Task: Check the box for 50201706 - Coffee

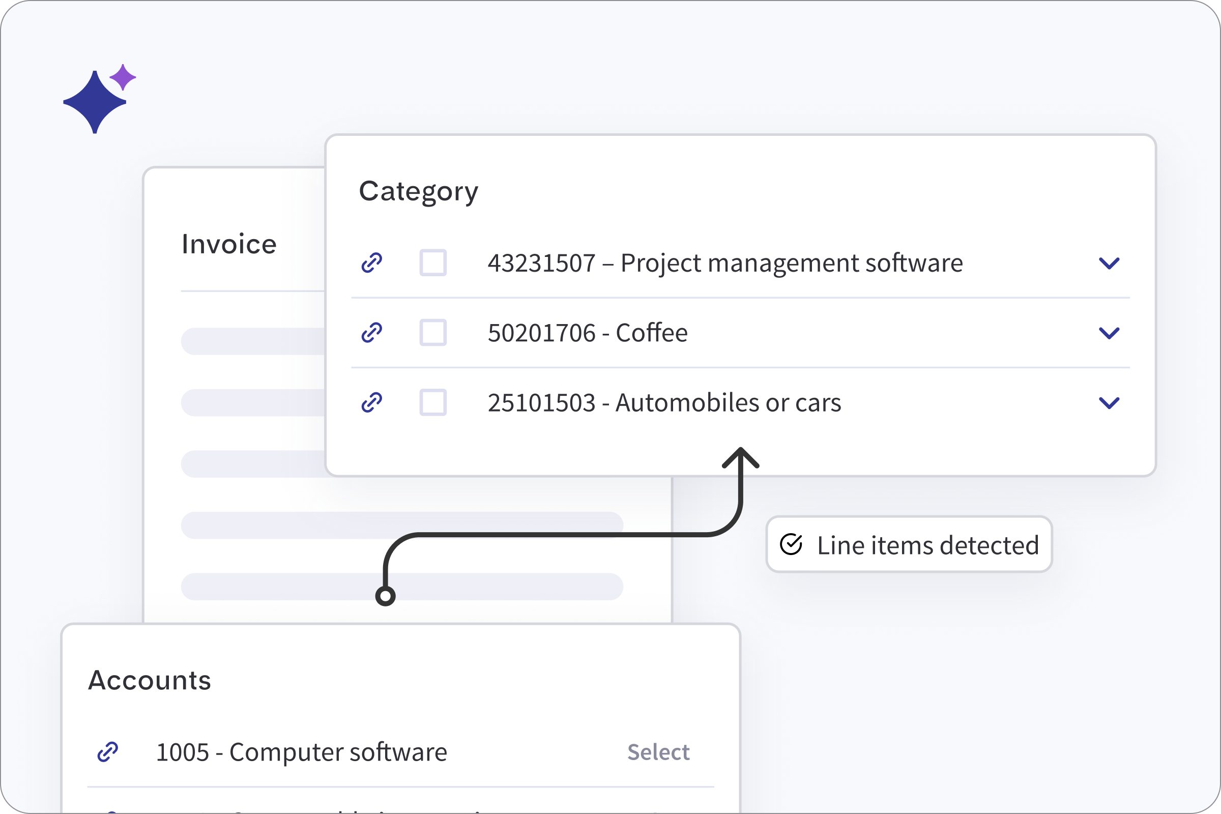Action: 433,333
